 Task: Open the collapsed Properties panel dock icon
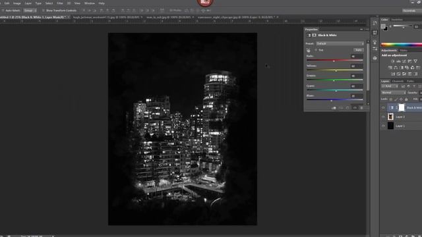375,32
